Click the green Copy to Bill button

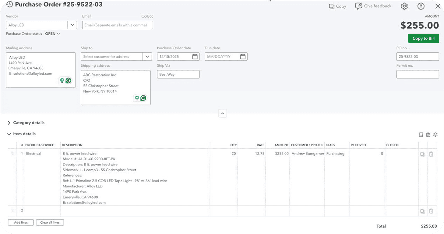(423, 38)
